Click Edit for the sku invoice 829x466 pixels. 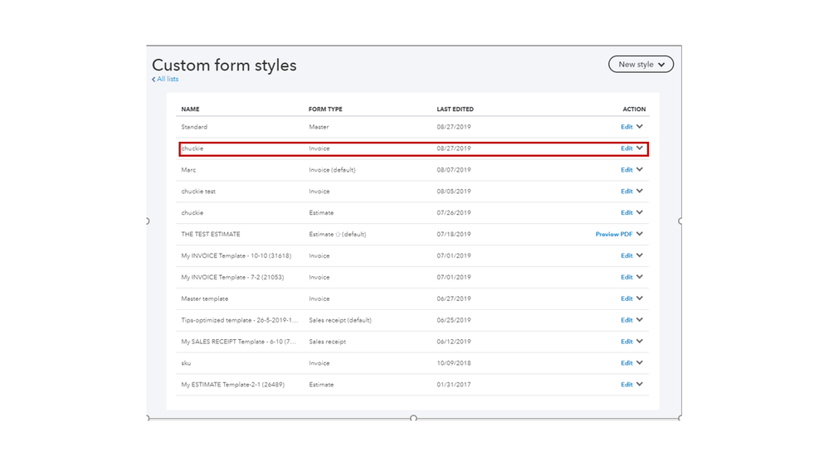click(627, 363)
